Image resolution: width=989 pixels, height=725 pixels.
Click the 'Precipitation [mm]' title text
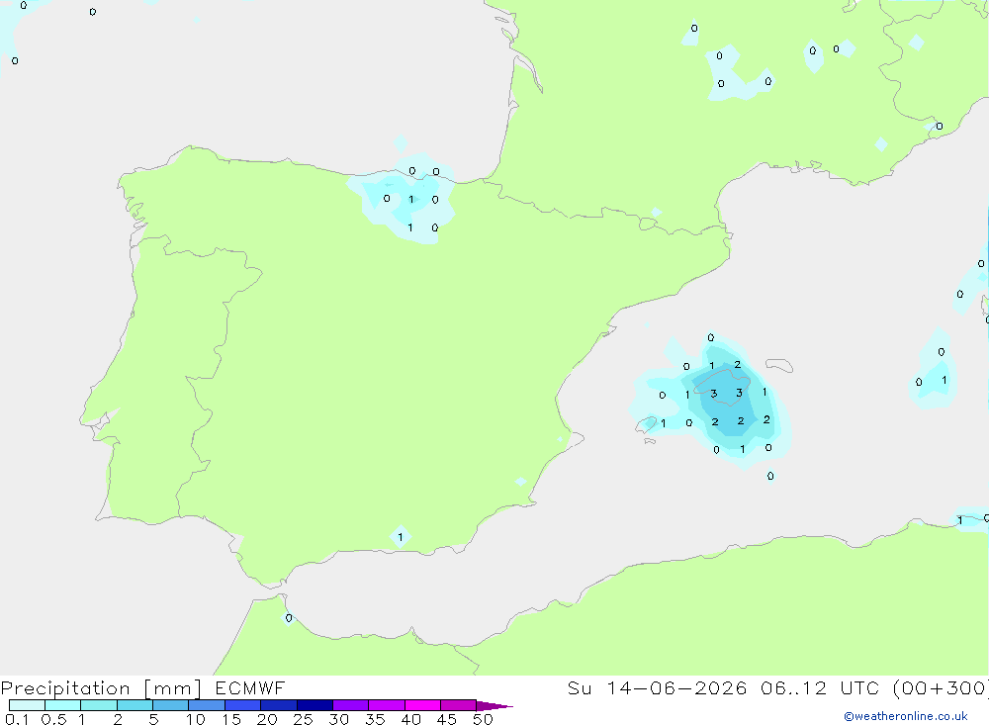click(101, 688)
